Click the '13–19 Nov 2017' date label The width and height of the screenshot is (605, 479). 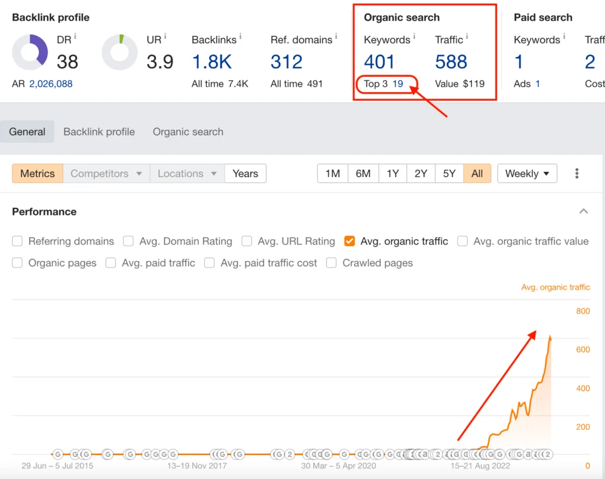[x=197, y=466]
